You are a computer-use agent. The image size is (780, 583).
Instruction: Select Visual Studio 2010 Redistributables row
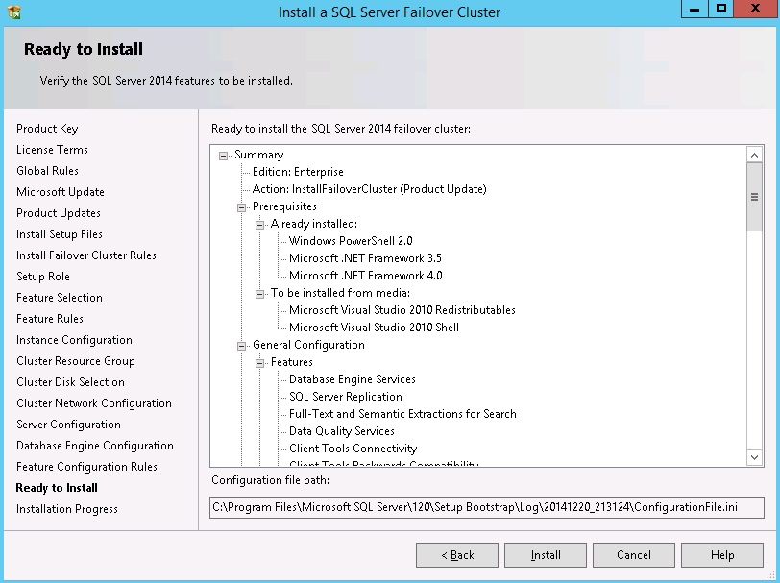pos(402,310)
